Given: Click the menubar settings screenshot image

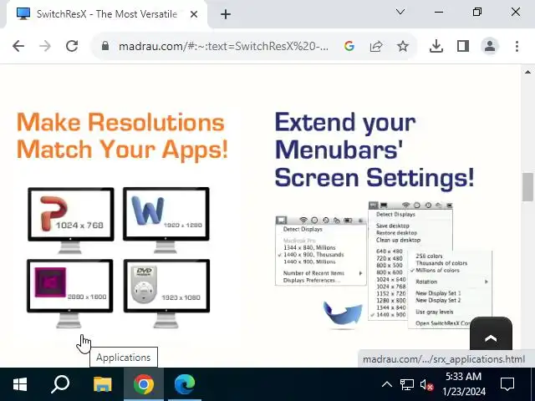Looking at the screenshot, I should click(x=384, y=265).
